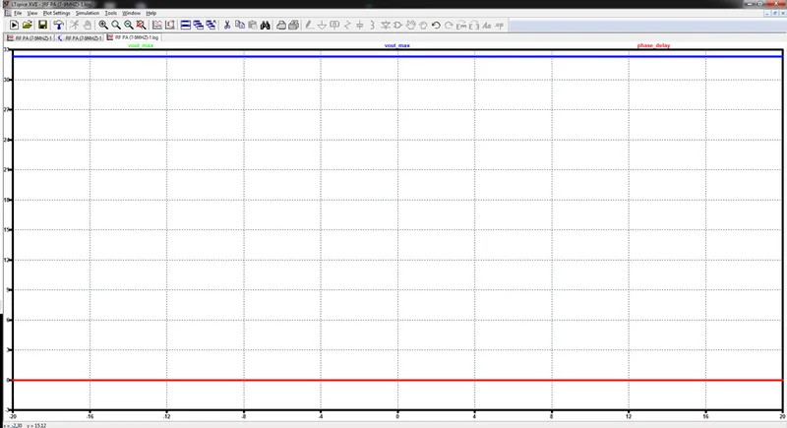This screenshot has width=787, height=428.
Task: Click the blue vout_max trace line
Action: [397, 56]
